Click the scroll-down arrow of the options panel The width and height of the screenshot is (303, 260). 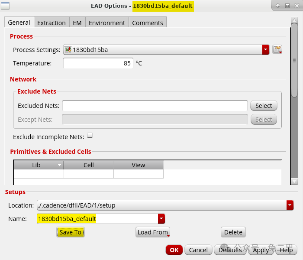click(x=294, y=182)
